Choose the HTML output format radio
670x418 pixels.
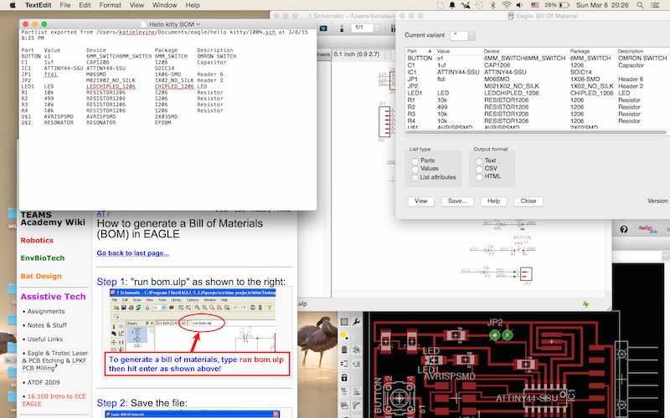click(479, 176)
